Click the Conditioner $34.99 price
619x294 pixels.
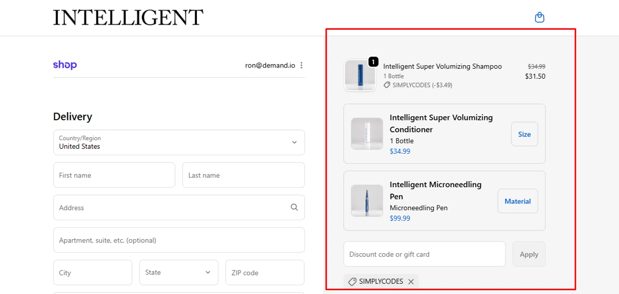tap(400, 151)
